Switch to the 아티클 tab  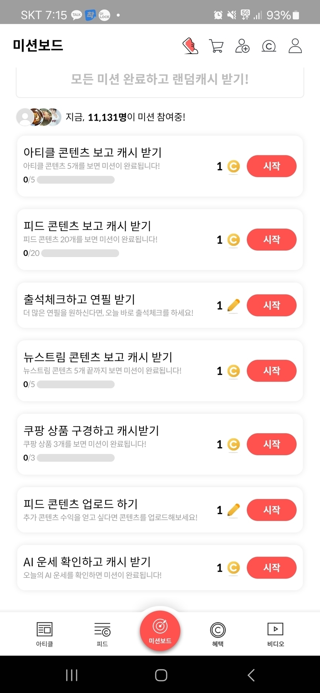tap(44, 634)
